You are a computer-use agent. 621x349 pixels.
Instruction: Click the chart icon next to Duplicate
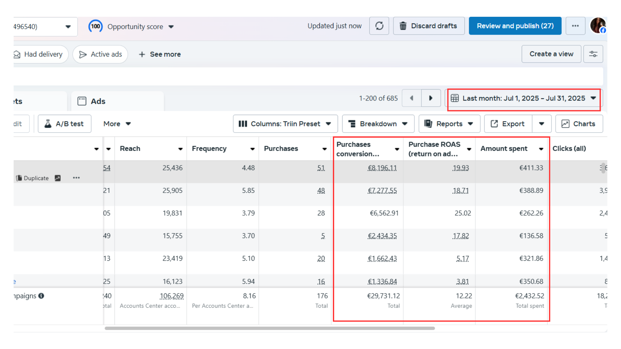click(x=58, y=178)
